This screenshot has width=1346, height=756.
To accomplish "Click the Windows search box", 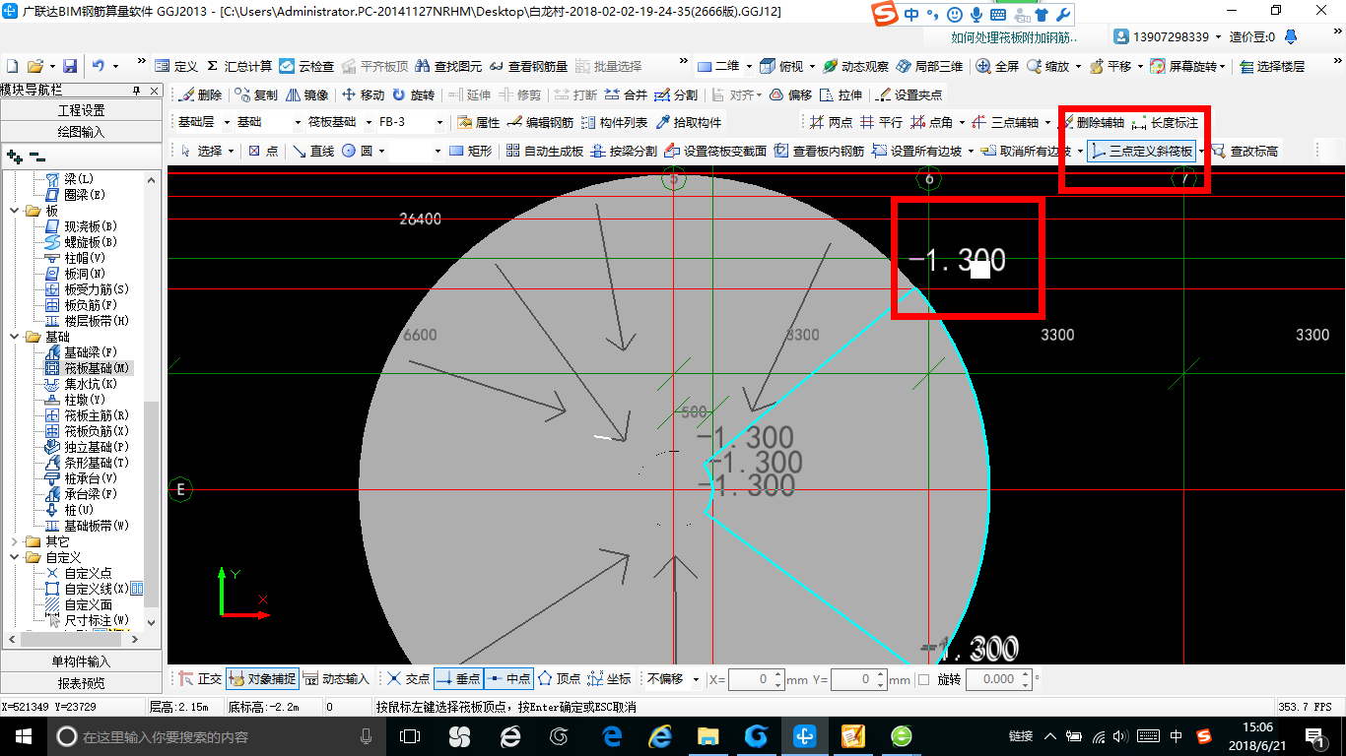I will (215, 736).
